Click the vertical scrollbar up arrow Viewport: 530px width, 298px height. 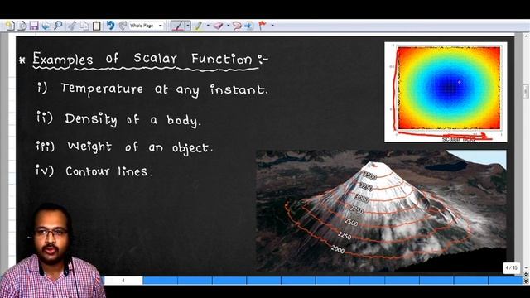coord(526,36)
